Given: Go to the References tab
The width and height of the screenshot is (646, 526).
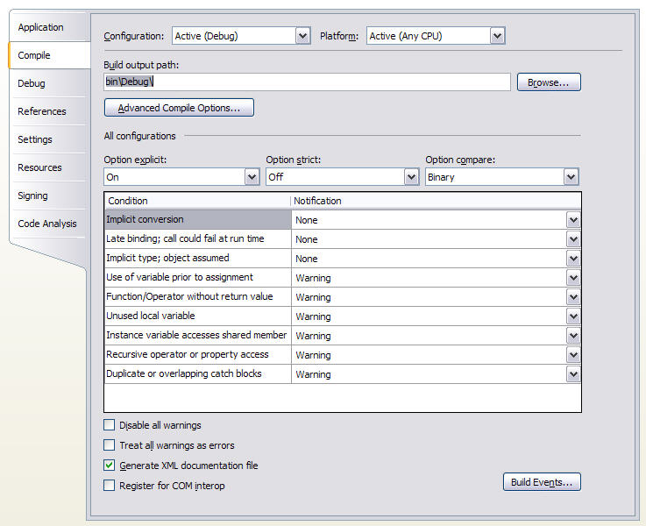Looking at the screenshot, I should pyautogui.click(x=42, y=111).
